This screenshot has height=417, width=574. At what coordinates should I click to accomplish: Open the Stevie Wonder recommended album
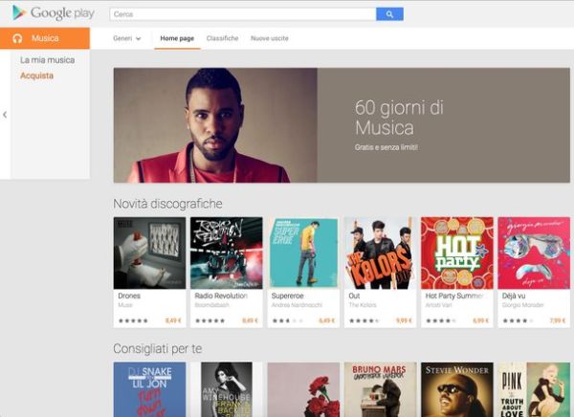click(x=457, y=389)
